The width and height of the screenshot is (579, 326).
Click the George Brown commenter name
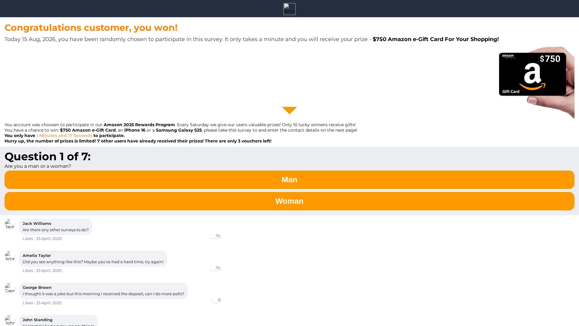(x=37, y=287)
